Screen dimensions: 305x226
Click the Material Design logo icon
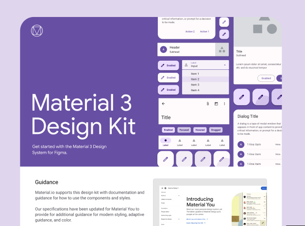[x=37, y=31]
